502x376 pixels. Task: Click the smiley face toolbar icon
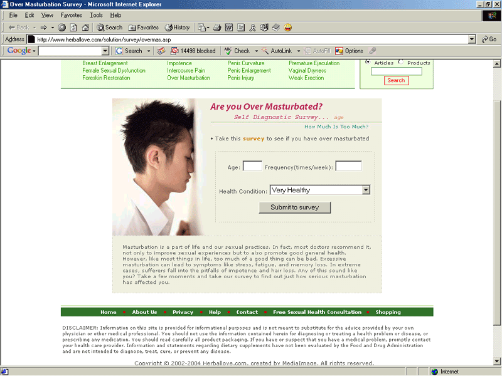(x=288, y=28)
